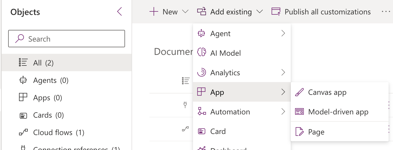Click the Canvas app paintbrush icon

pos(299,92)
